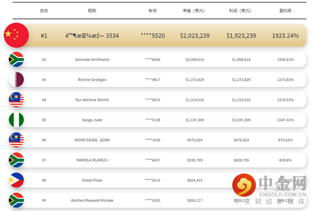Click profit $839,799
The image size is (314, 211).
pyautogui.click(x=241, y=160)
